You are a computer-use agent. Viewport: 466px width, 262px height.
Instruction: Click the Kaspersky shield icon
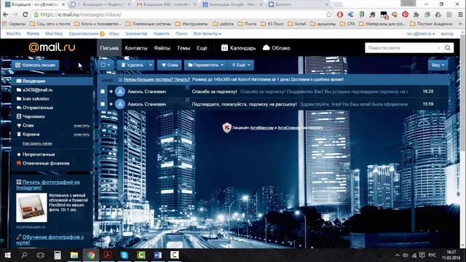pos(226,127)
